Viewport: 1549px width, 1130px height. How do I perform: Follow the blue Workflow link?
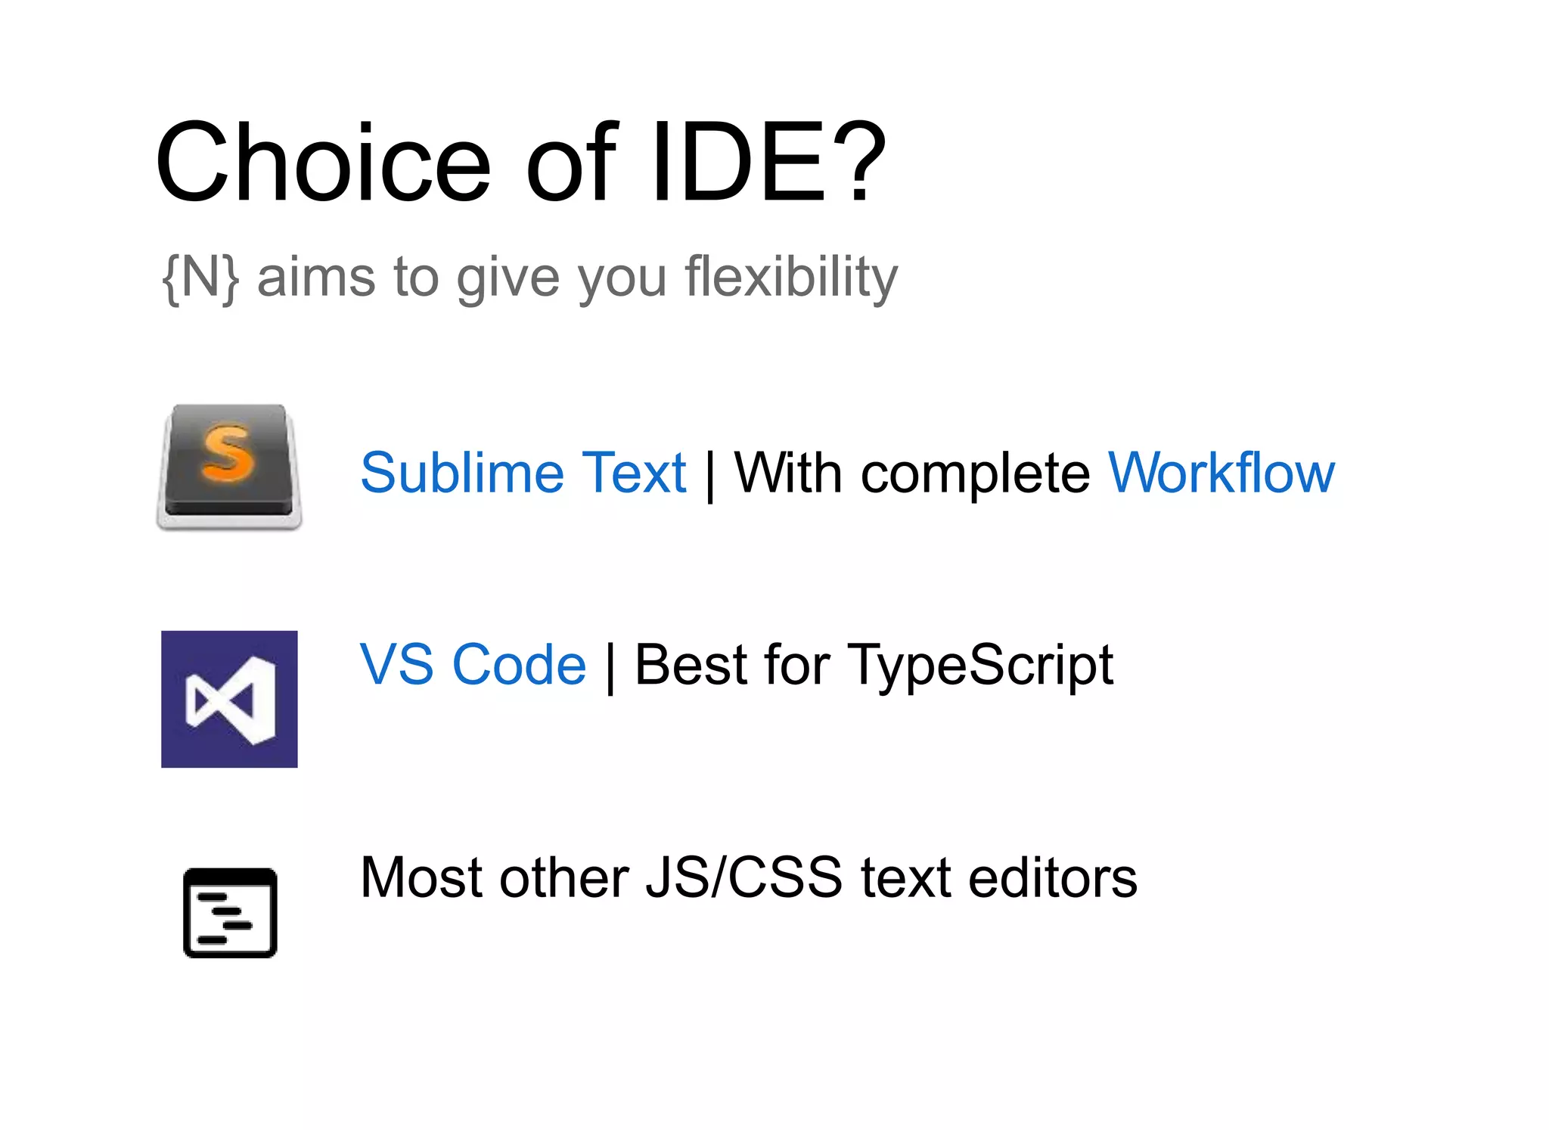[x=1221, y=473]
